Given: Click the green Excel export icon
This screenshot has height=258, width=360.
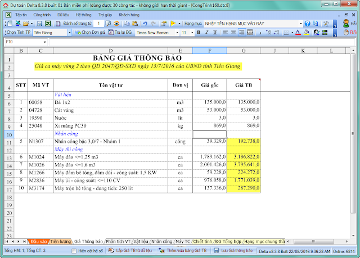Looking at the screenshot, I should click(x=48, y=24).
